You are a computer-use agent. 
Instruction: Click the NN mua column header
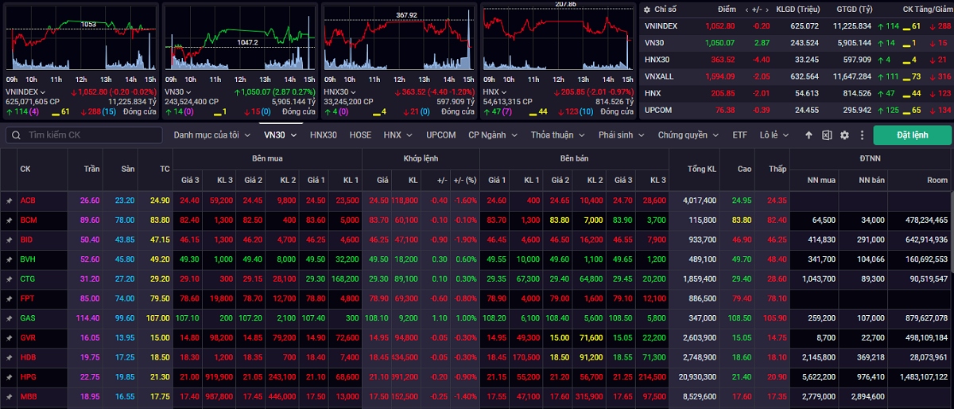[821, 181]
